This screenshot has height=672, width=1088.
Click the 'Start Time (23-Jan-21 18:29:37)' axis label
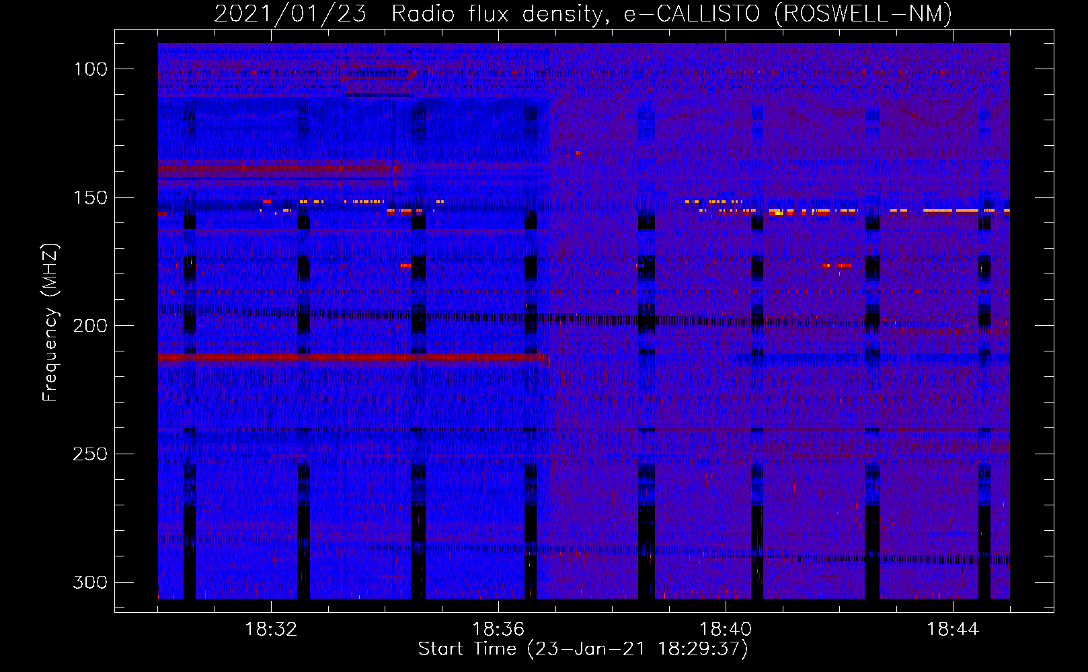pos(583,650)
